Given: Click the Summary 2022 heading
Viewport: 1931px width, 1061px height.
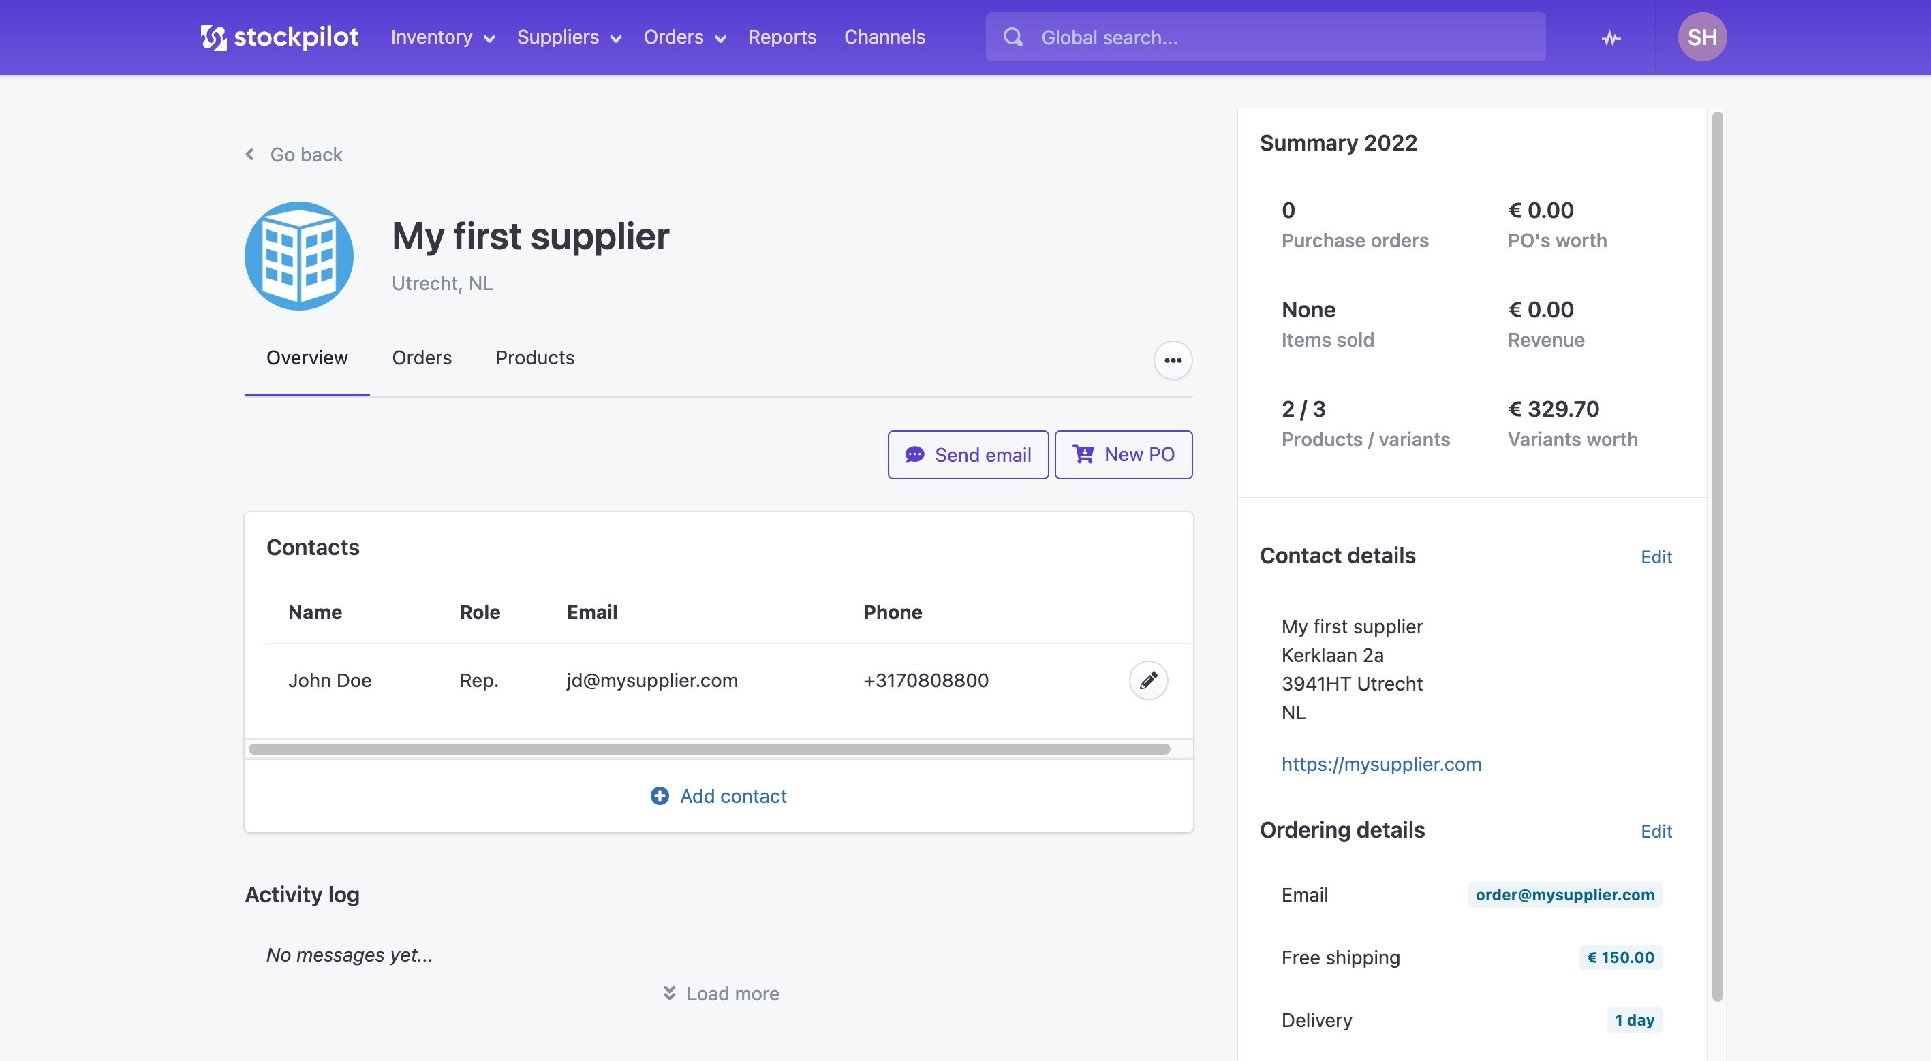Looking at the screenshot, I should 1338,142.
